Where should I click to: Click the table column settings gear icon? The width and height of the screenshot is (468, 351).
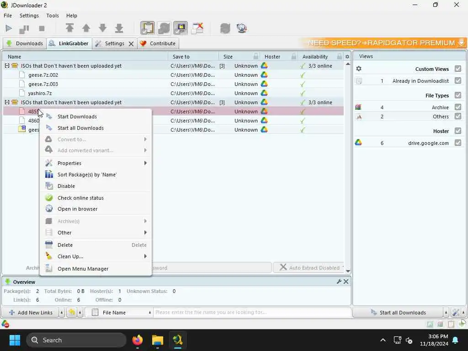(x=347, y=56)
